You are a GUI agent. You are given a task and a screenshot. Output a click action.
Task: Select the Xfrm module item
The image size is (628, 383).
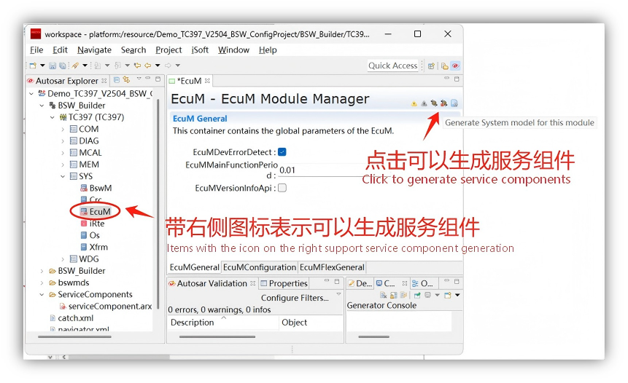tap(94, 247)
